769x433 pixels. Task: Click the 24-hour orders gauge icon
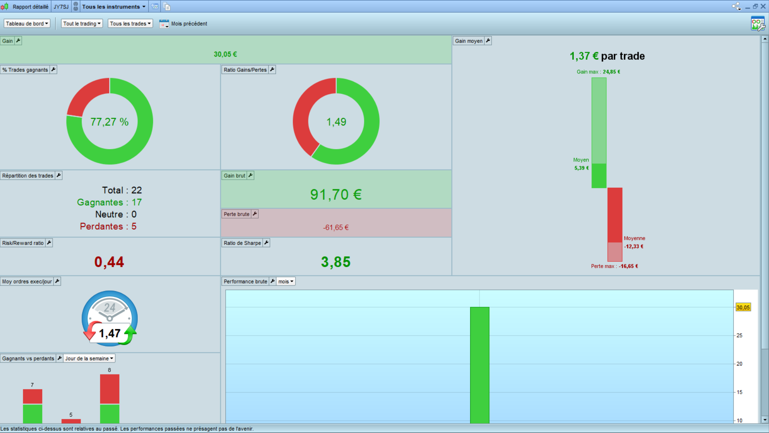pyautogui.click(x=110, y=318)
